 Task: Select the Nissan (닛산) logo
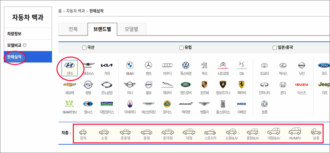[x=302, y=65]
